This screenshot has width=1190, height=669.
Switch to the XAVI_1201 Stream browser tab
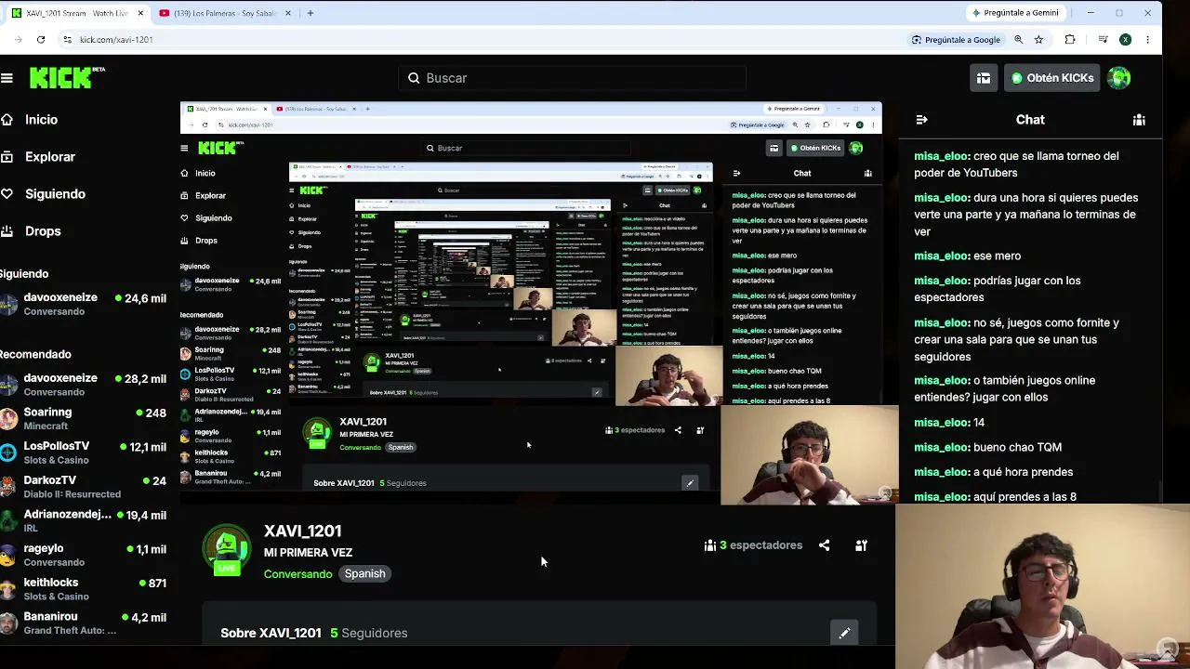(x=77, y=13)
